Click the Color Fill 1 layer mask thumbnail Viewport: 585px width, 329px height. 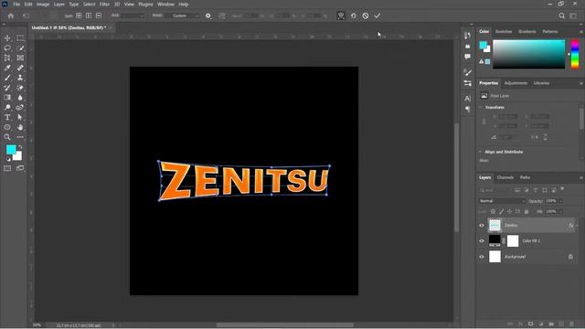[x=513, y=241]
